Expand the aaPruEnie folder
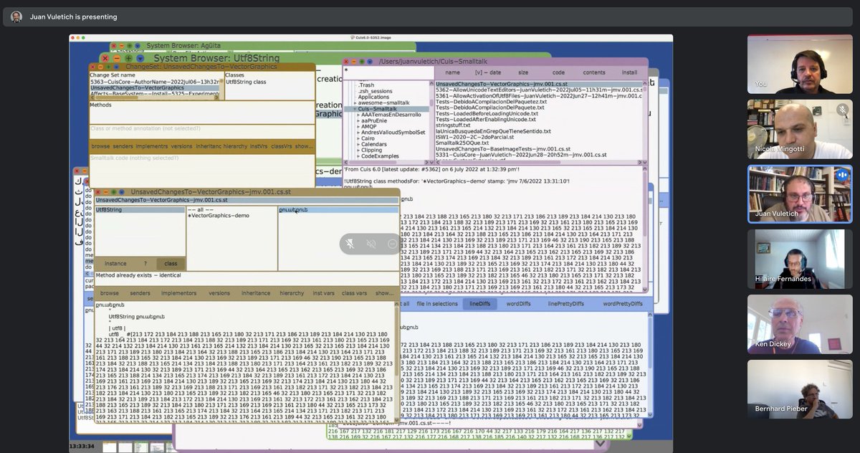This screenshot has height=453, width=860. click(x=358, y=121)
